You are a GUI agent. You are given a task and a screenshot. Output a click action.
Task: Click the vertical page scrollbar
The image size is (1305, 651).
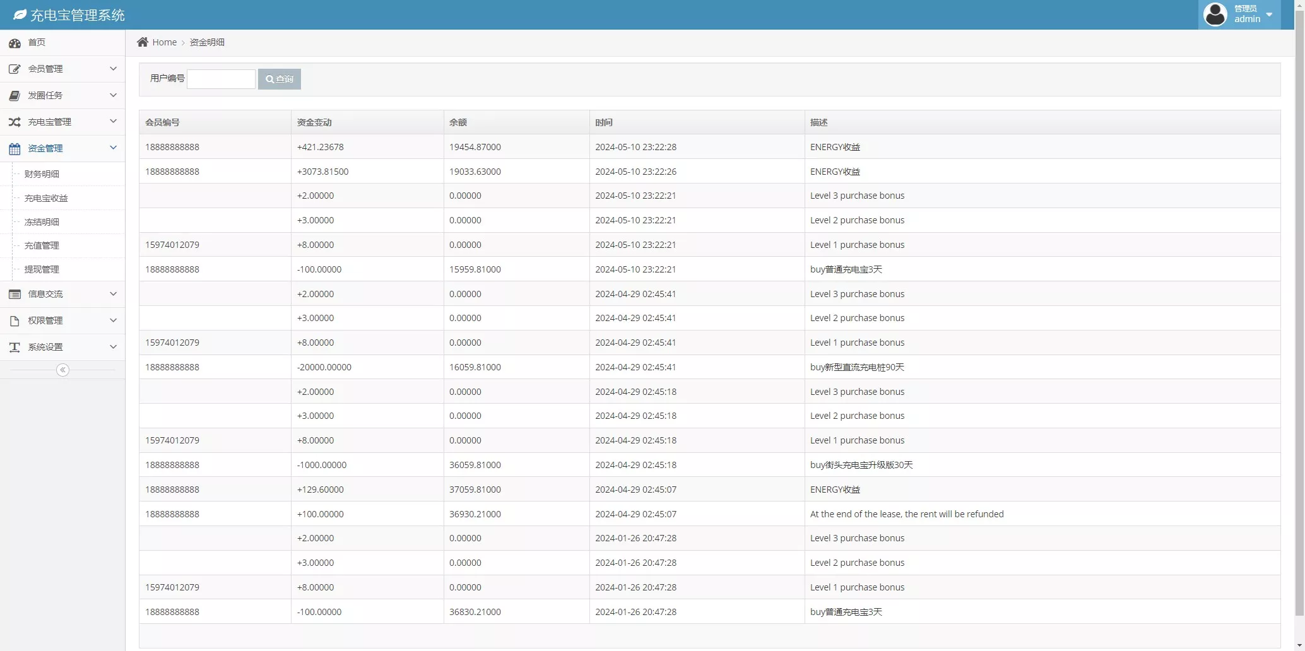pyautogui.click(x=1299, y=315)
